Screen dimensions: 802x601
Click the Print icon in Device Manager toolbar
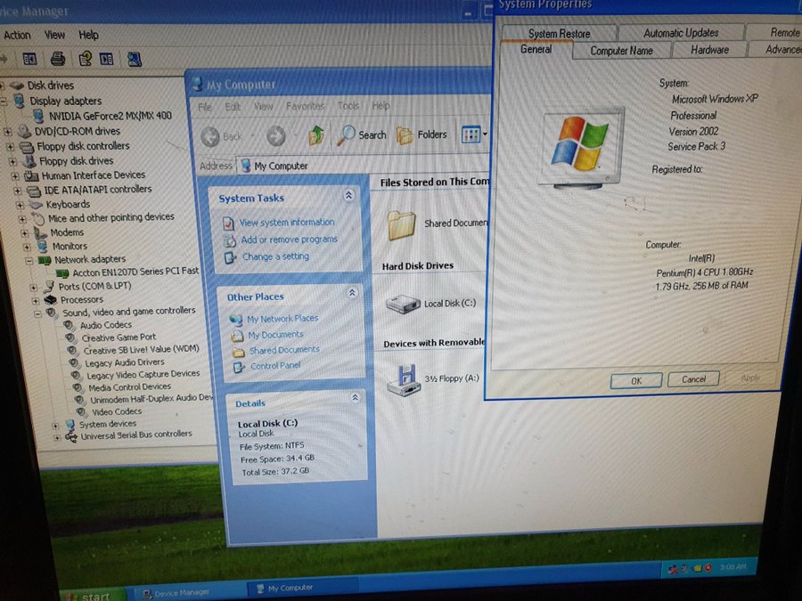click(x=57, y=59)
